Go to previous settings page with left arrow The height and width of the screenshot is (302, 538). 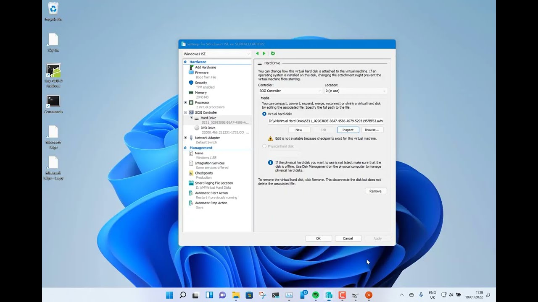click(257, 54)
